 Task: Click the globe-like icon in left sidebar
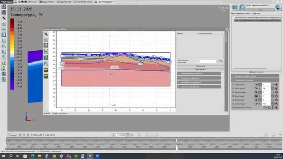tap(4, 57)
